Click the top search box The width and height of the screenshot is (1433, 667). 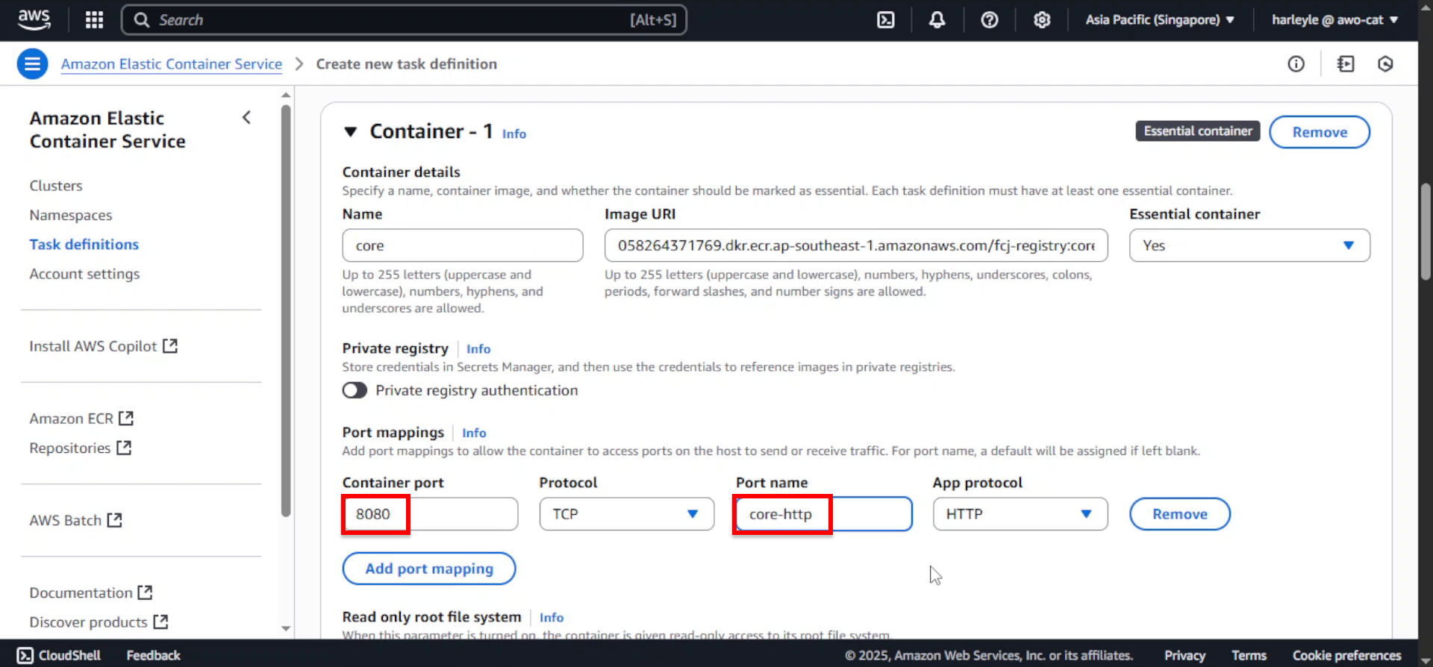[x=404, y=20]
